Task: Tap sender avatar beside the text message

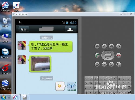Action: pyautogui.click(x=22, y=45)
